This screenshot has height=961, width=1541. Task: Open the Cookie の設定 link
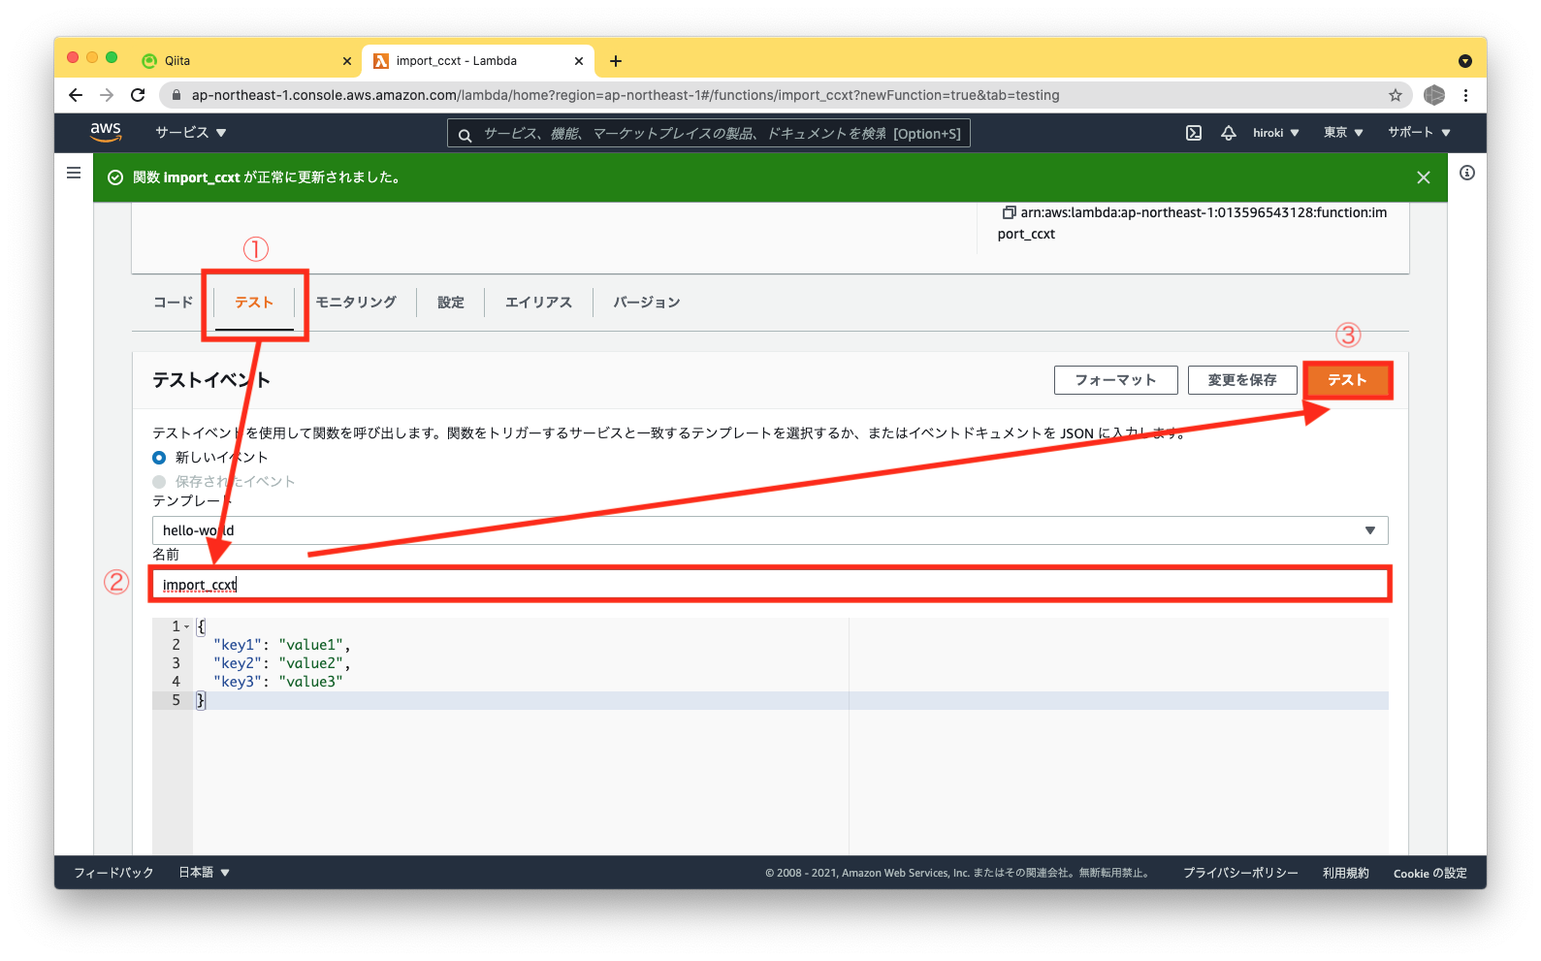pyautogui.click(x=1430, y=873)
